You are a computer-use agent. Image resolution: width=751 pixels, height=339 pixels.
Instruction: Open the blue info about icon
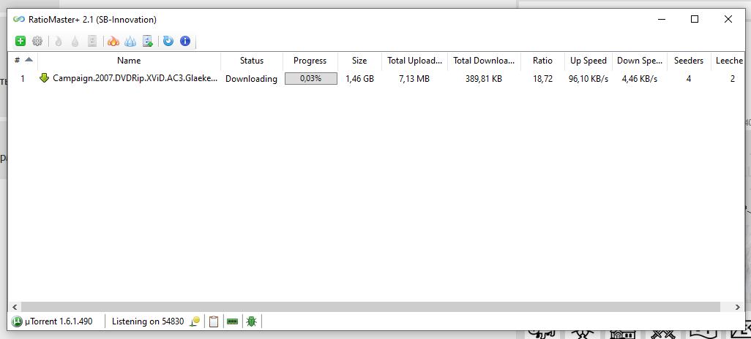click(x=185, y=41)
